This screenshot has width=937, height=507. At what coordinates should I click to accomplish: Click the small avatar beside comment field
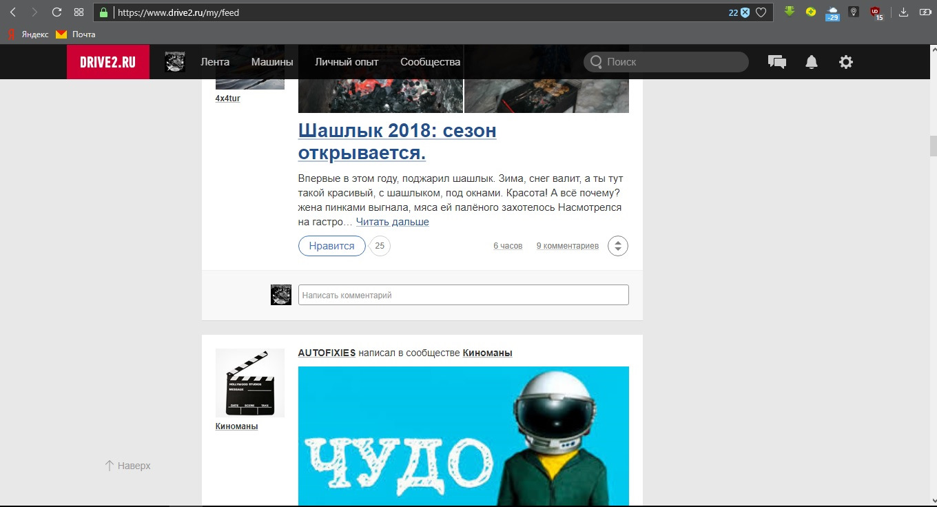coord(281,295)
